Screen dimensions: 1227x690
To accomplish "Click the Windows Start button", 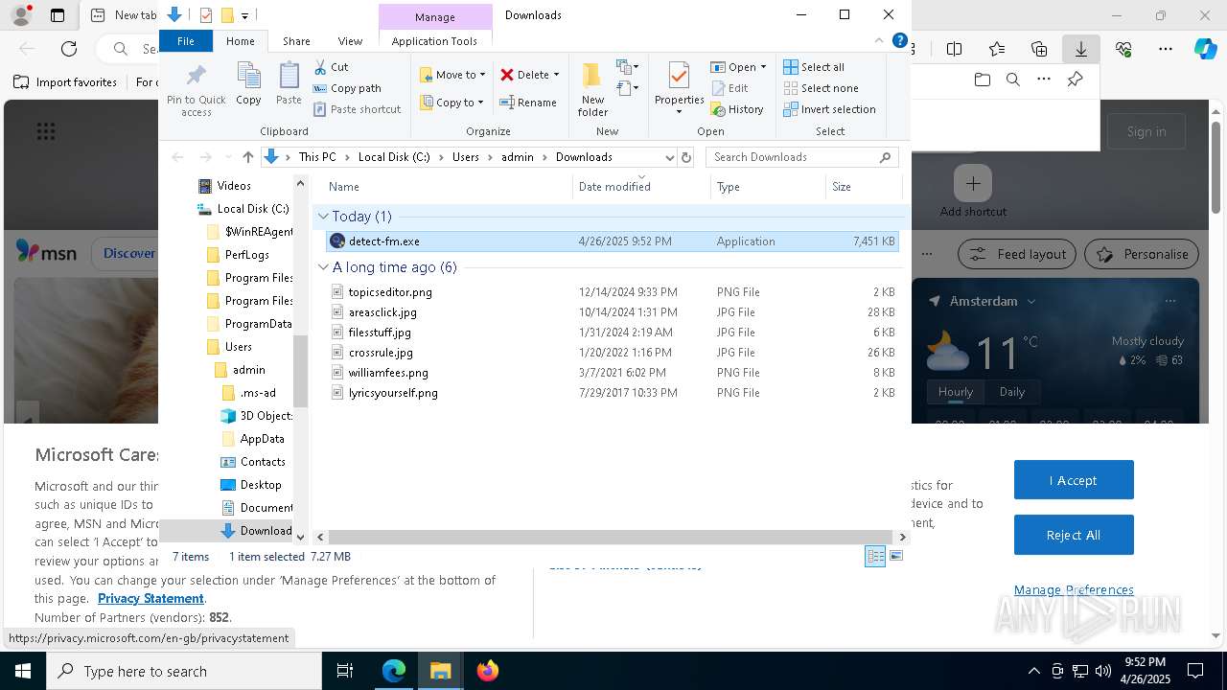I will click(x=22, y=671).
